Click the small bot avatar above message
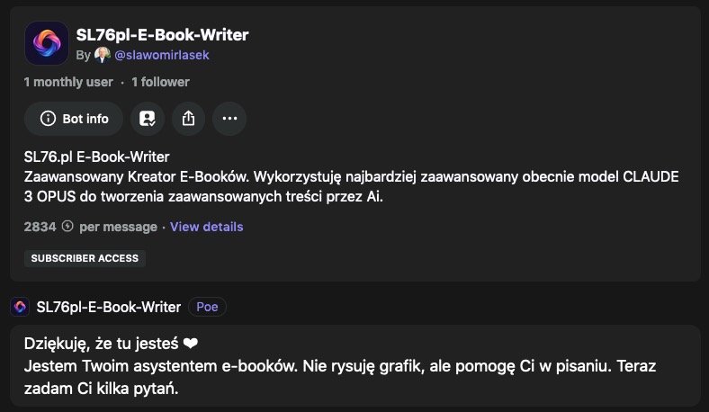Screen dimensions: 709x412 point(20,307)
